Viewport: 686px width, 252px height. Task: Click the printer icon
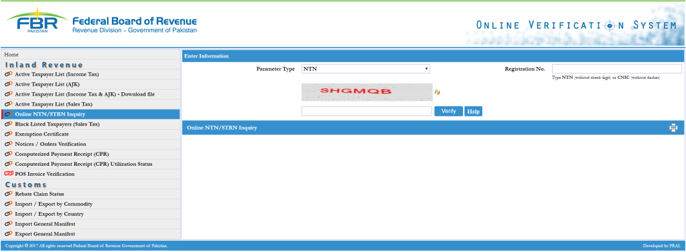[x=673, y=128]
